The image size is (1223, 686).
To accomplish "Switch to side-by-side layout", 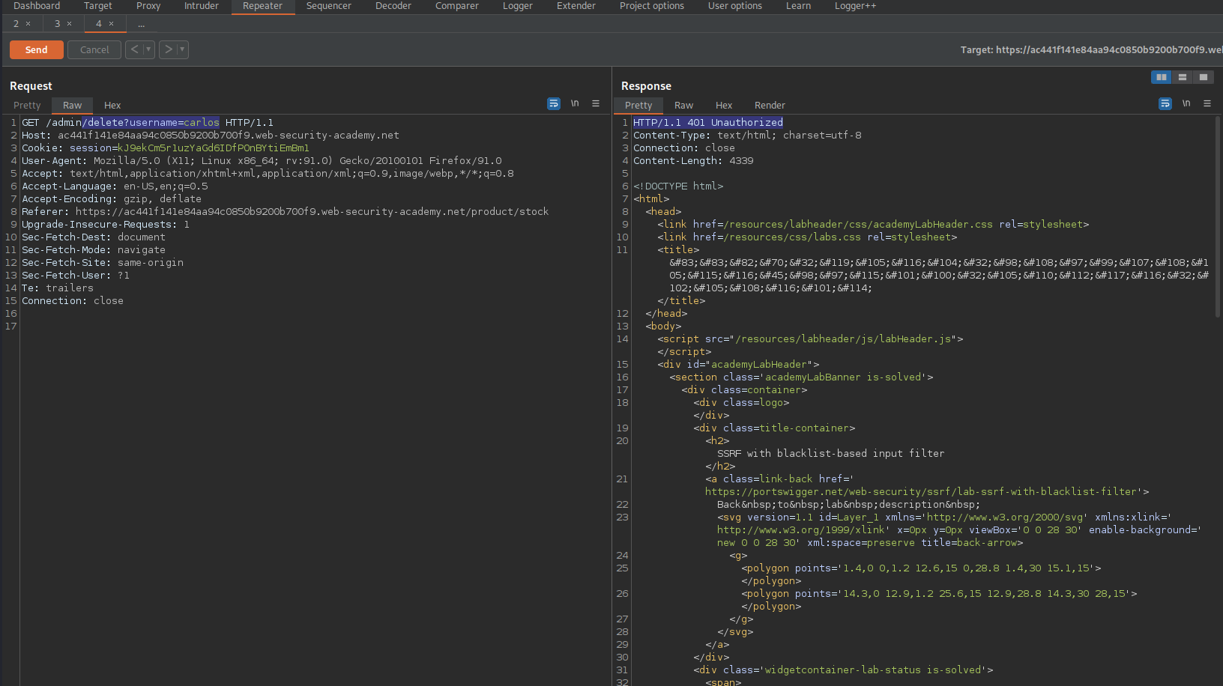I will pyautogui.click(x=1162, y=77).
